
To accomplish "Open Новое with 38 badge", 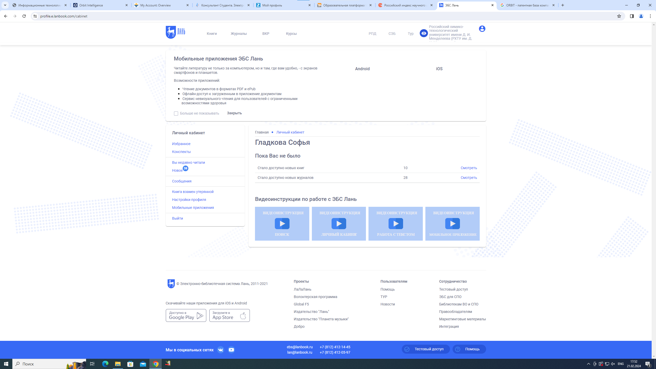I will coord(180,170).
